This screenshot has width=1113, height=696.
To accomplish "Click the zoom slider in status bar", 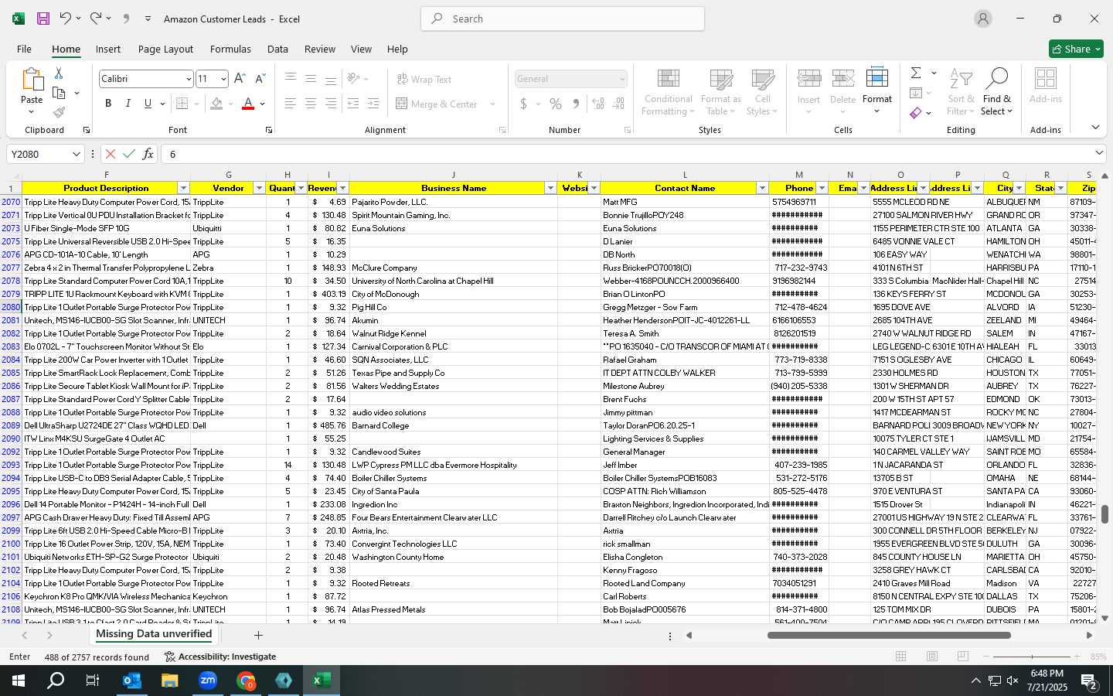I will (1032, 657).
